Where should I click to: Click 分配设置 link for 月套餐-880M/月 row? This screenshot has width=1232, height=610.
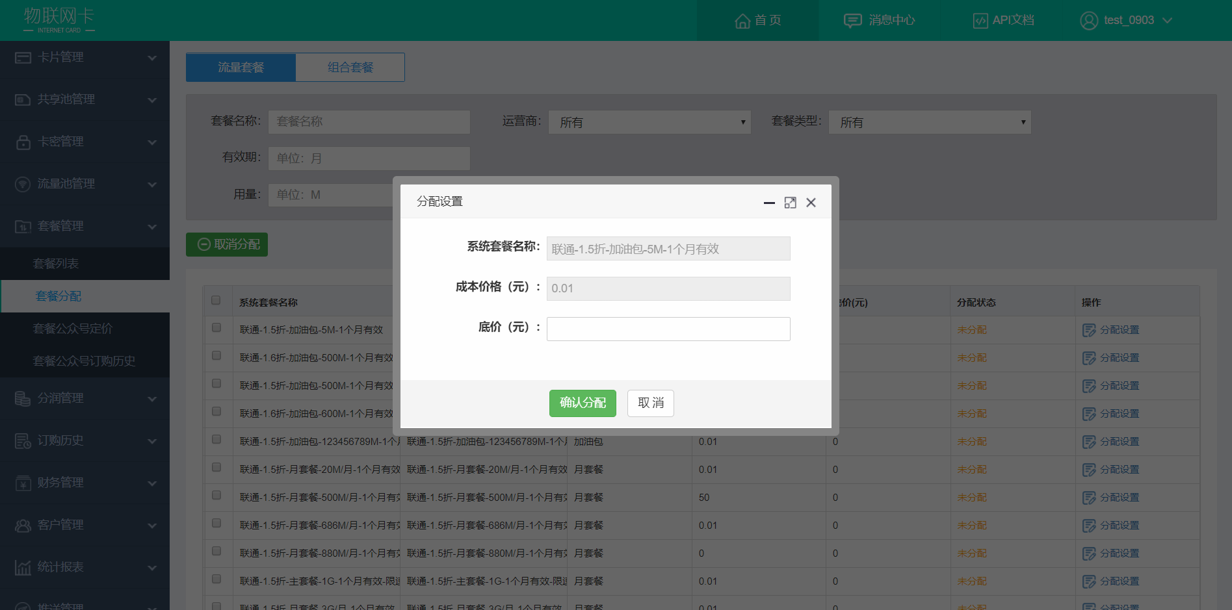coord(1119,553)
